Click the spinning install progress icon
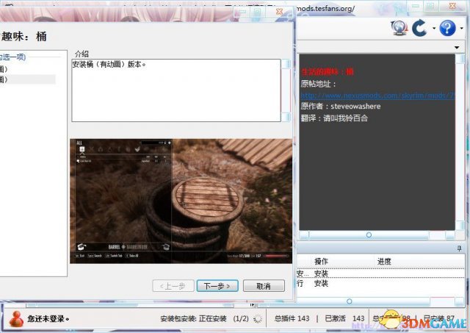Viewport: 470px width, 333px height. click(257, 318)
